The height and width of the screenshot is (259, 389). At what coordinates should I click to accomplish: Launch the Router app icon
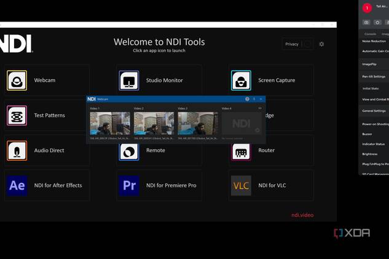point(241,152)
